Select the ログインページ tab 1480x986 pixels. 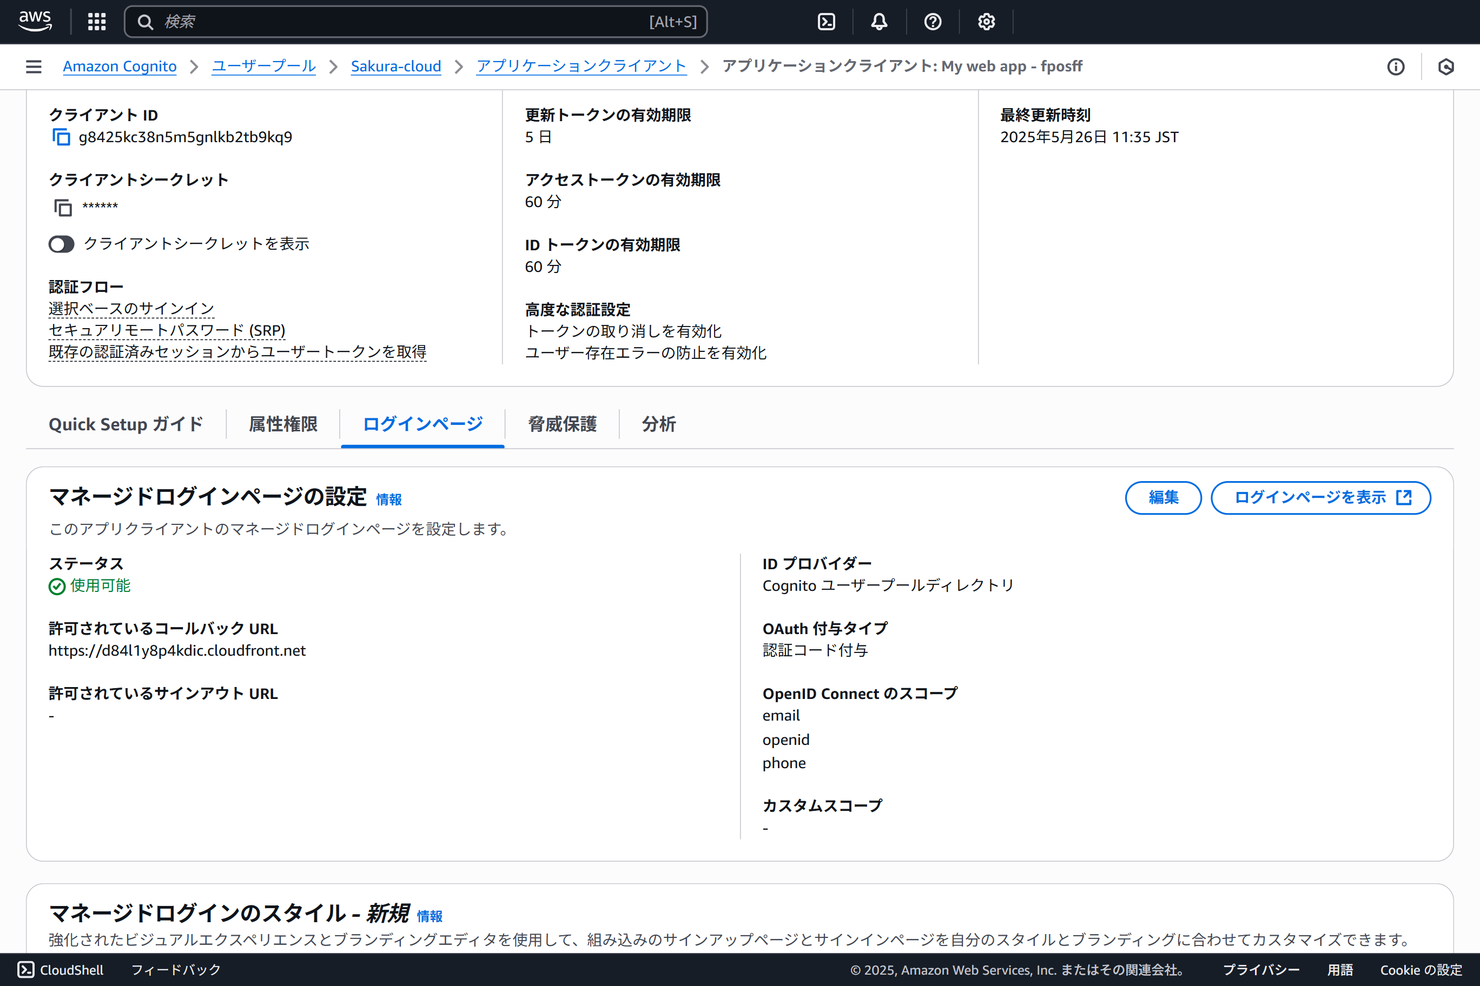[x=423, y=424]
